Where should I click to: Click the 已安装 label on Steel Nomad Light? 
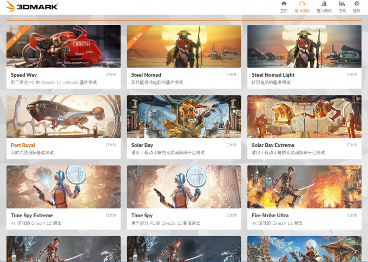[352, 75]
